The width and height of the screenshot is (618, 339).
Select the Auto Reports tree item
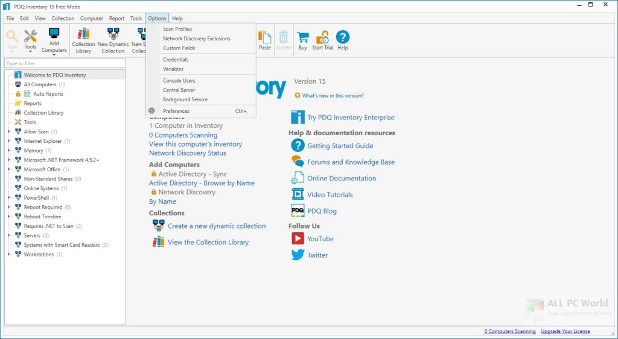(x=48, y=93)
